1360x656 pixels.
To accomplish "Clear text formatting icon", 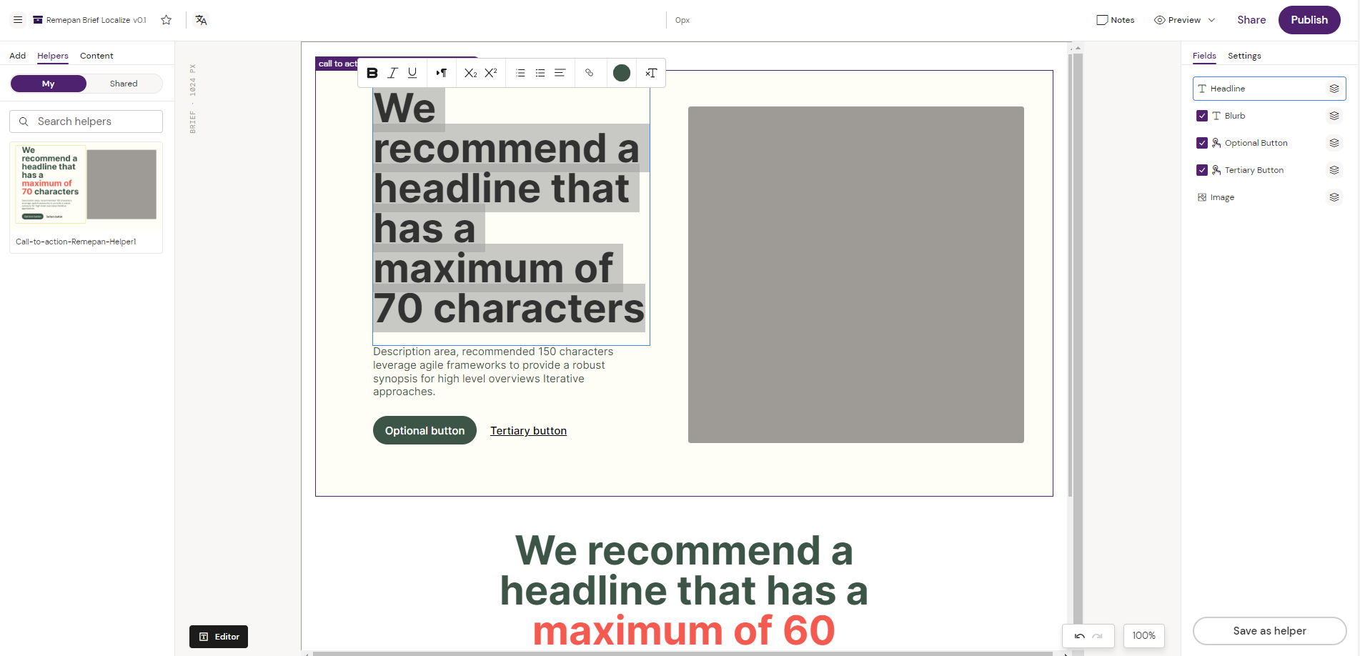I will click(651, 73).
